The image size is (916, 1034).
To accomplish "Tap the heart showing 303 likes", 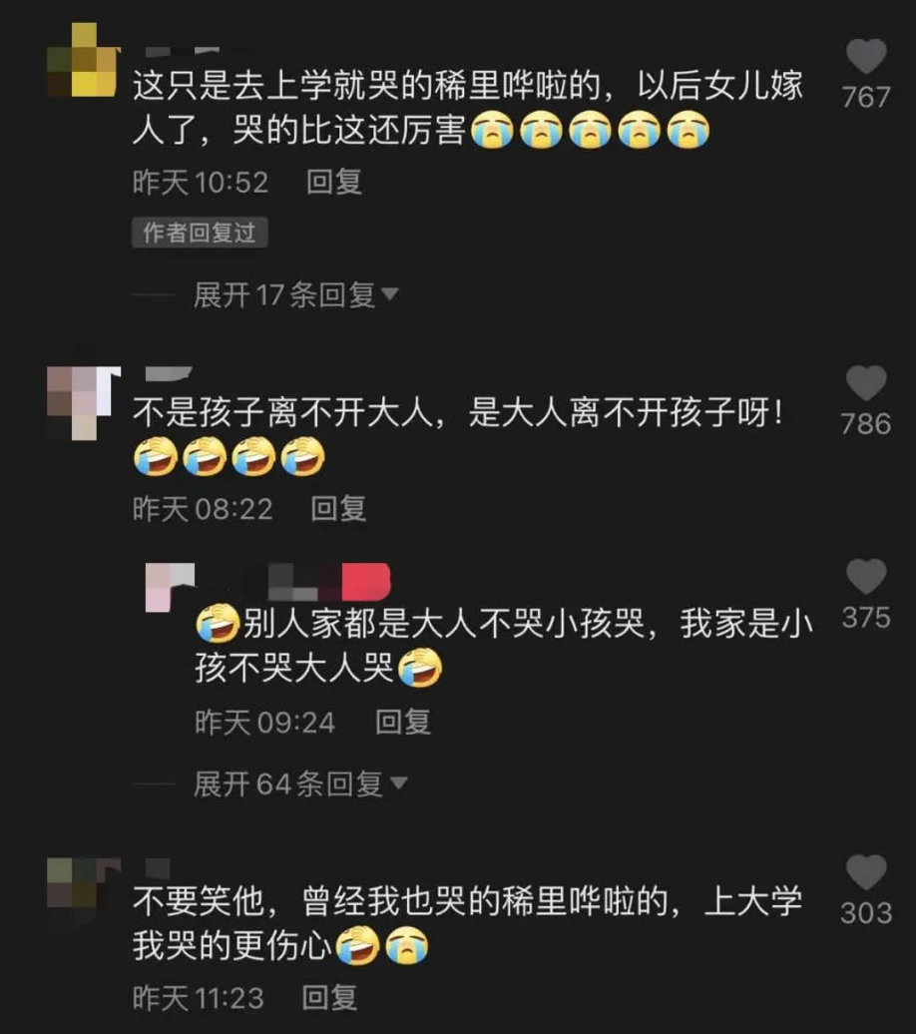I will point(866,871).
